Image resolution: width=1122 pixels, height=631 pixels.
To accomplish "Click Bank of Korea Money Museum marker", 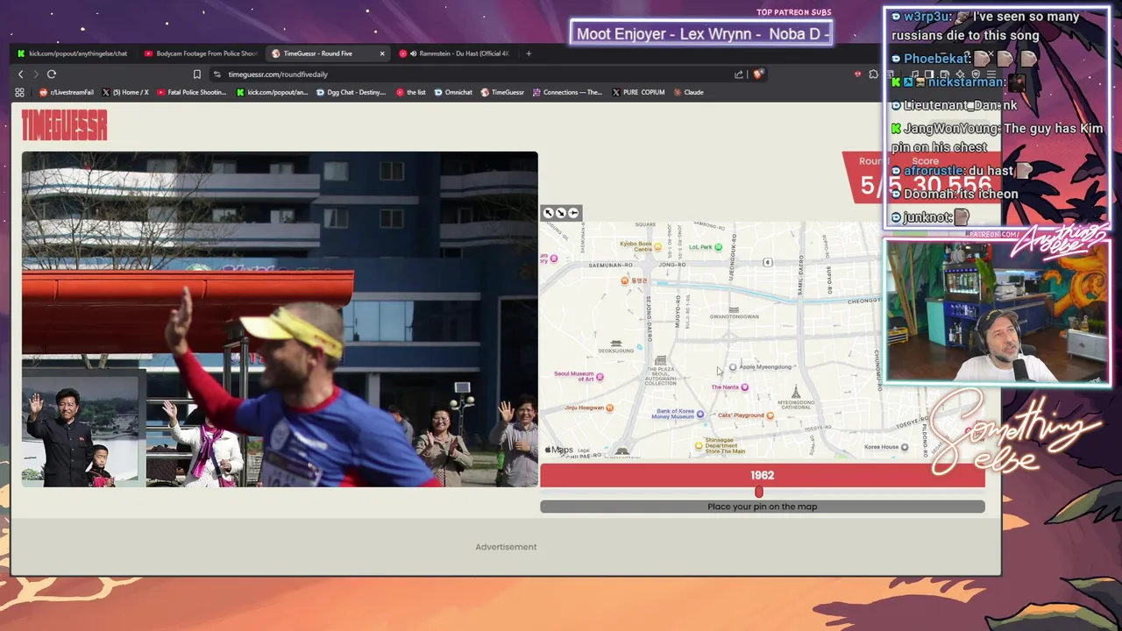I will [x=701, y=414].
